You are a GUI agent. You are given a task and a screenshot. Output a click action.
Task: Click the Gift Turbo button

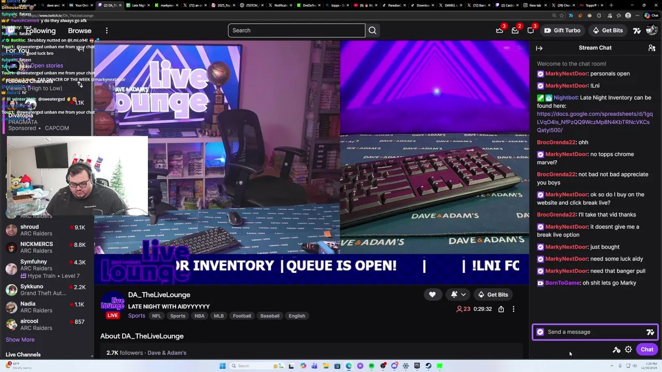pos(562,30)
